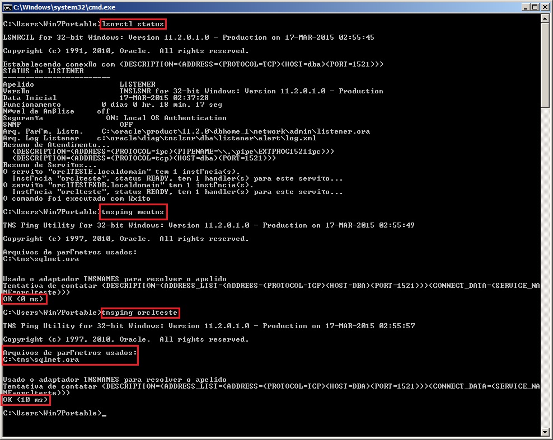
Task: Close the cmd.exe window
Action: click(x=545, y=7)
